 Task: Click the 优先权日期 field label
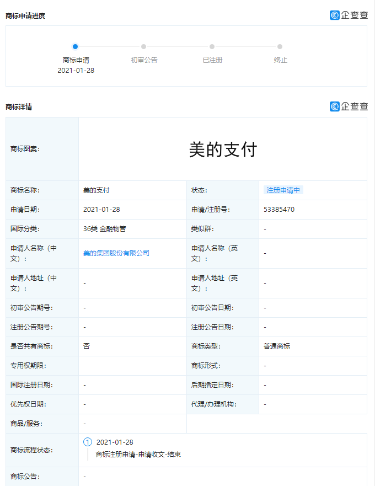(x=28, y=404)
